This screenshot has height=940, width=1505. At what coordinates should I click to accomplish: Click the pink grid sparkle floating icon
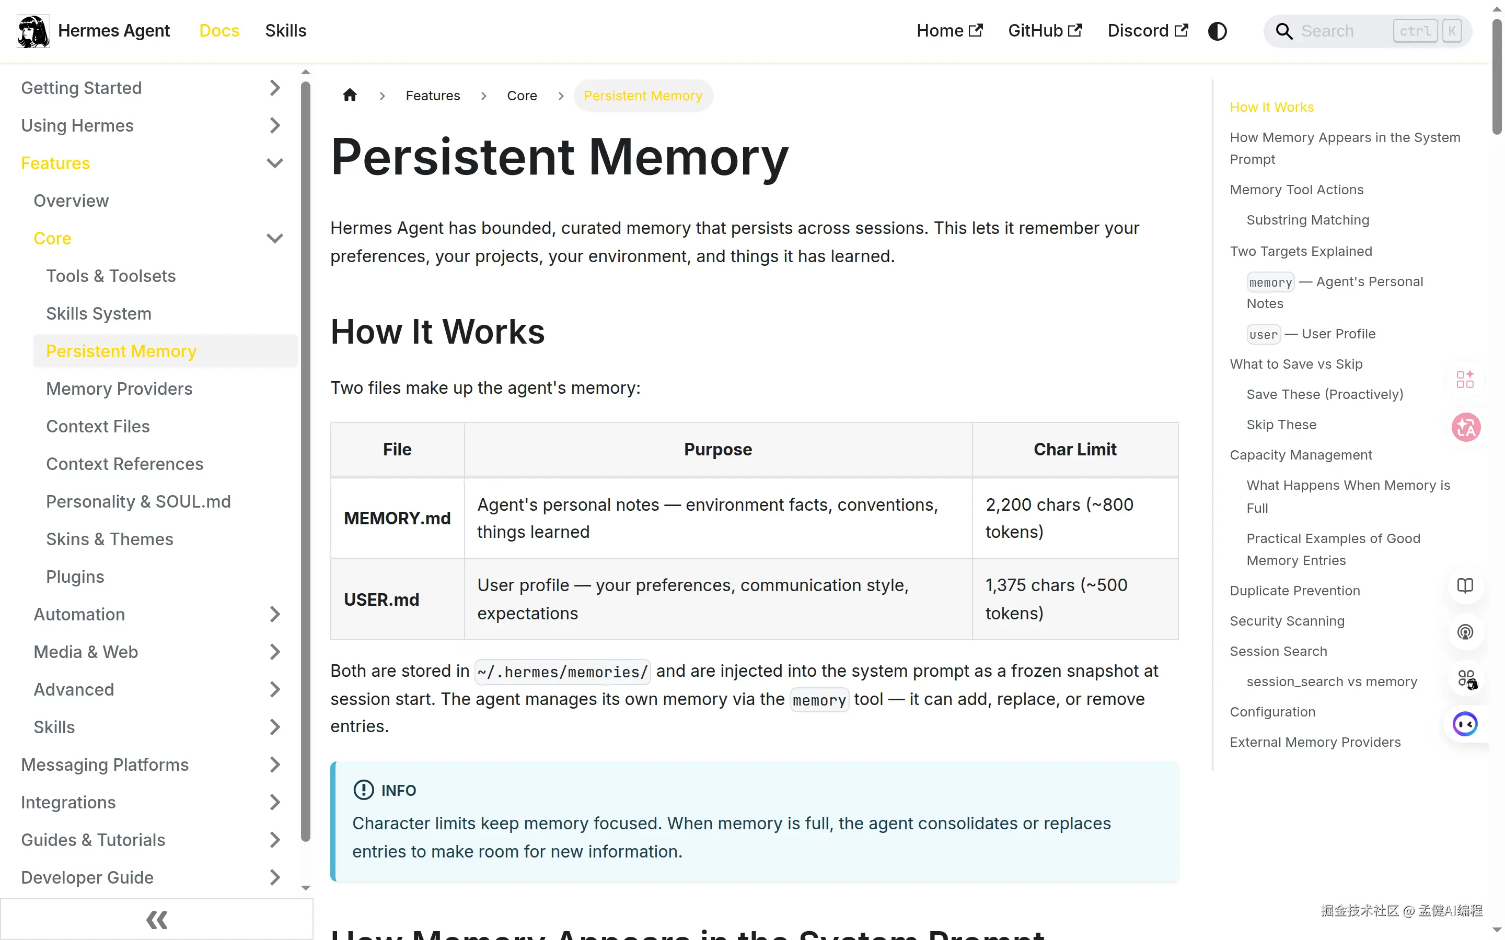click(x=1465, y=379)
